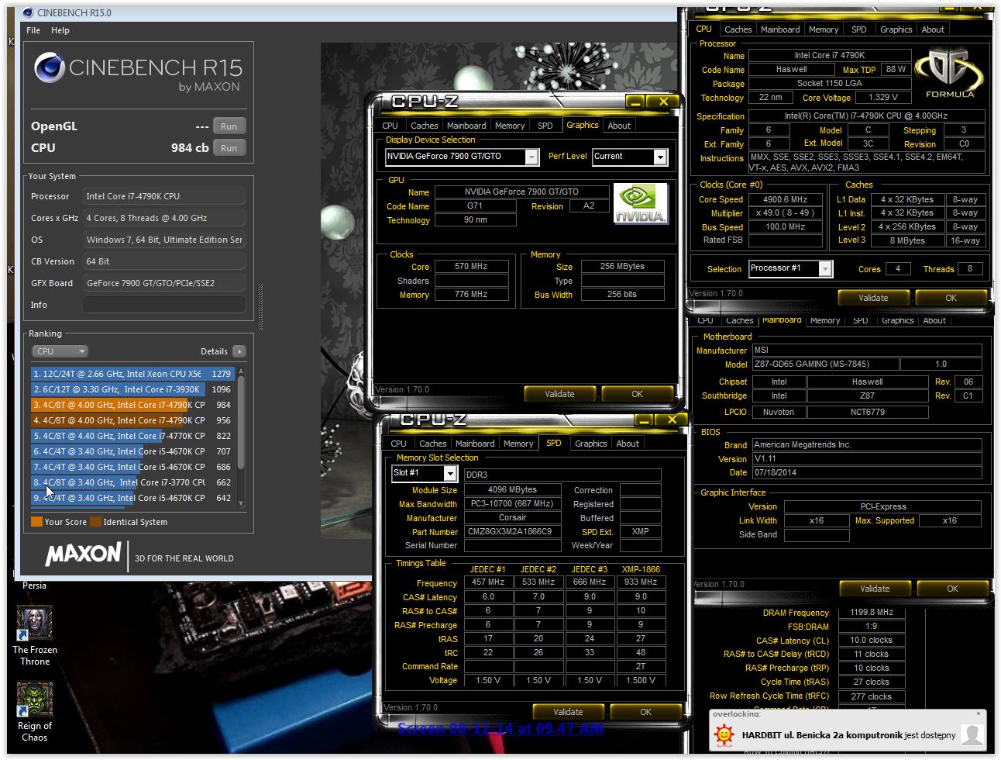Select Graphics tab in CPU-Z SPD window
Image resolution: width=1001 pixels, height=760 pixels.
tap(591, 444)
